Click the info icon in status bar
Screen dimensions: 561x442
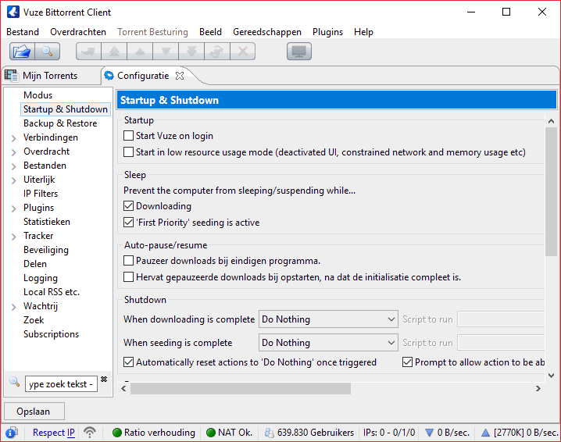(11, 433)
